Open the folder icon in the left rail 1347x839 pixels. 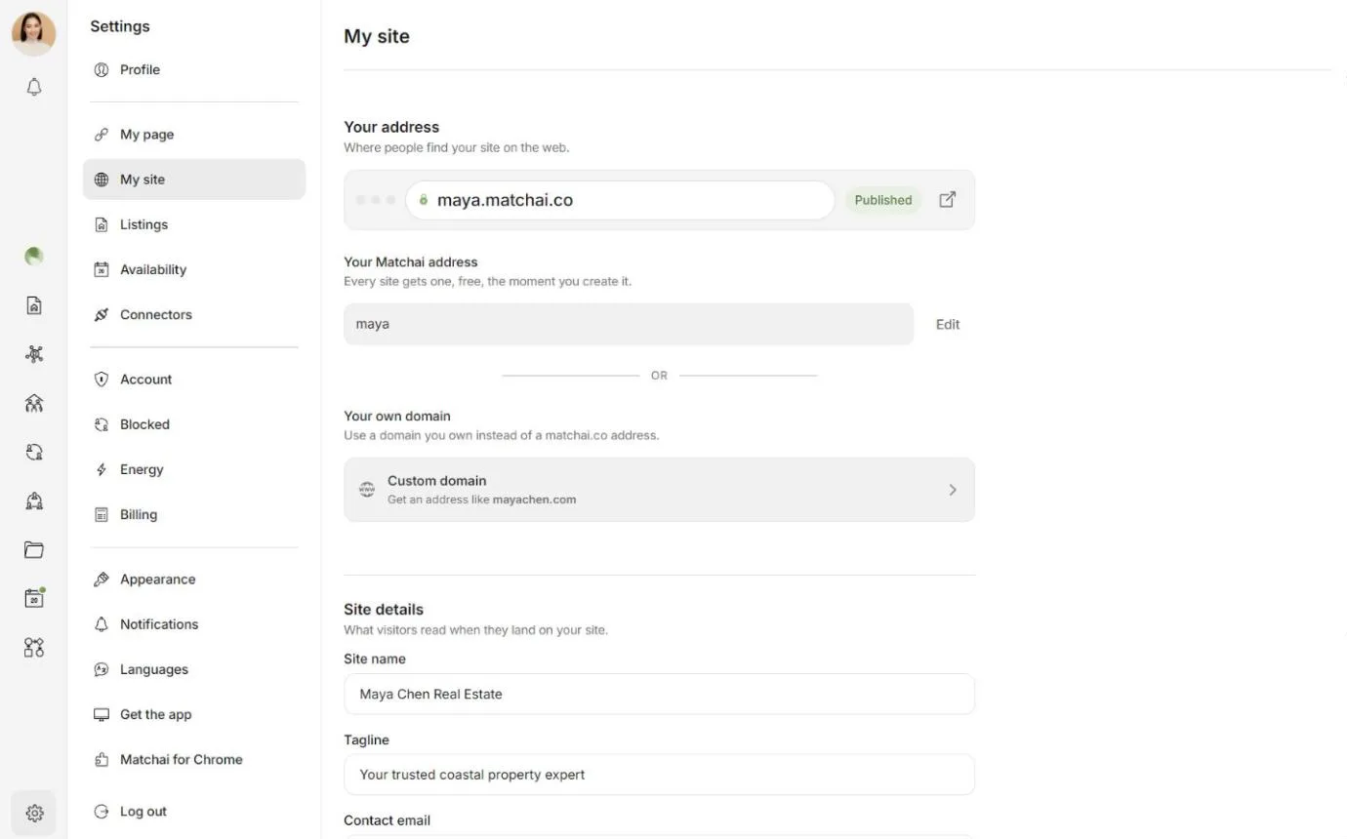coord(34,549)
